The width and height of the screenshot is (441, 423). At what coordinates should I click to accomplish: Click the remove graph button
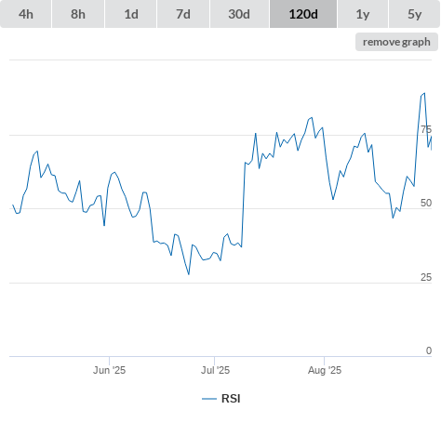tap(396, 42)
